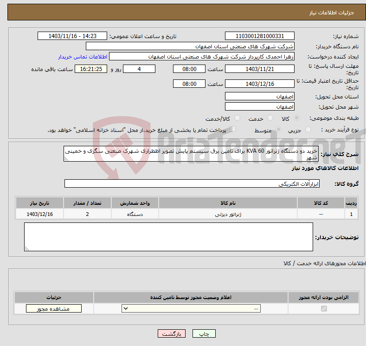Open مشاهده مجوز license details

pyautogui.click(x=54, y=309)
